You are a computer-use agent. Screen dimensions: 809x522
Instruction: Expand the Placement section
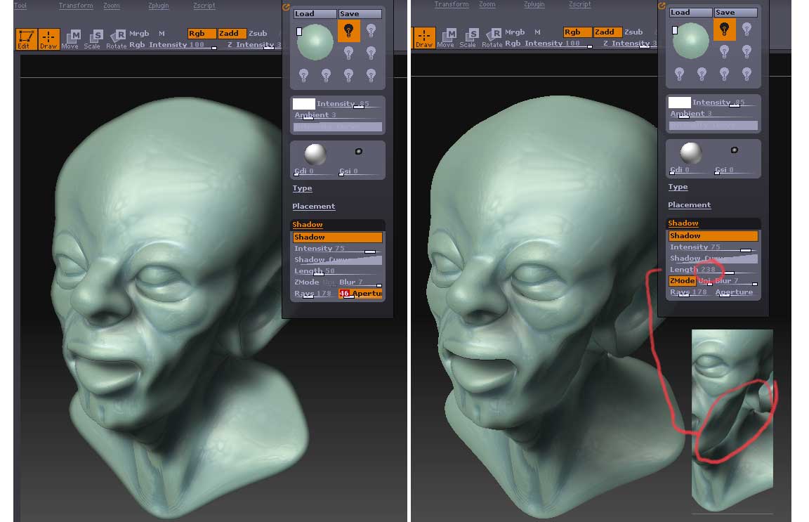[314, 206]
